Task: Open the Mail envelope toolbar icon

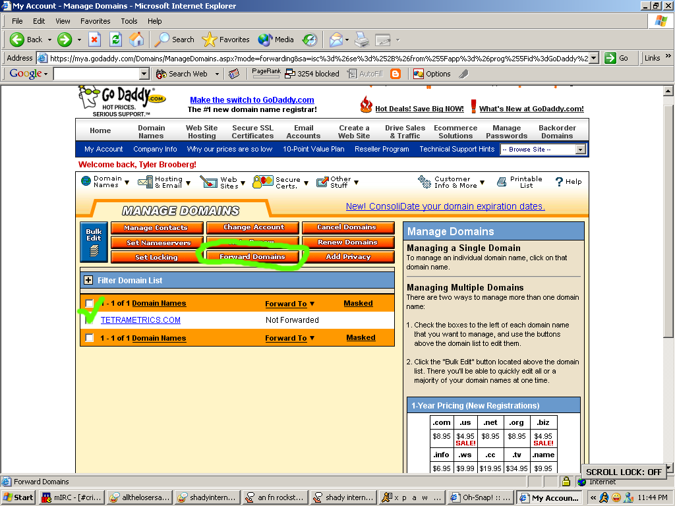Action: coord(336,40)
